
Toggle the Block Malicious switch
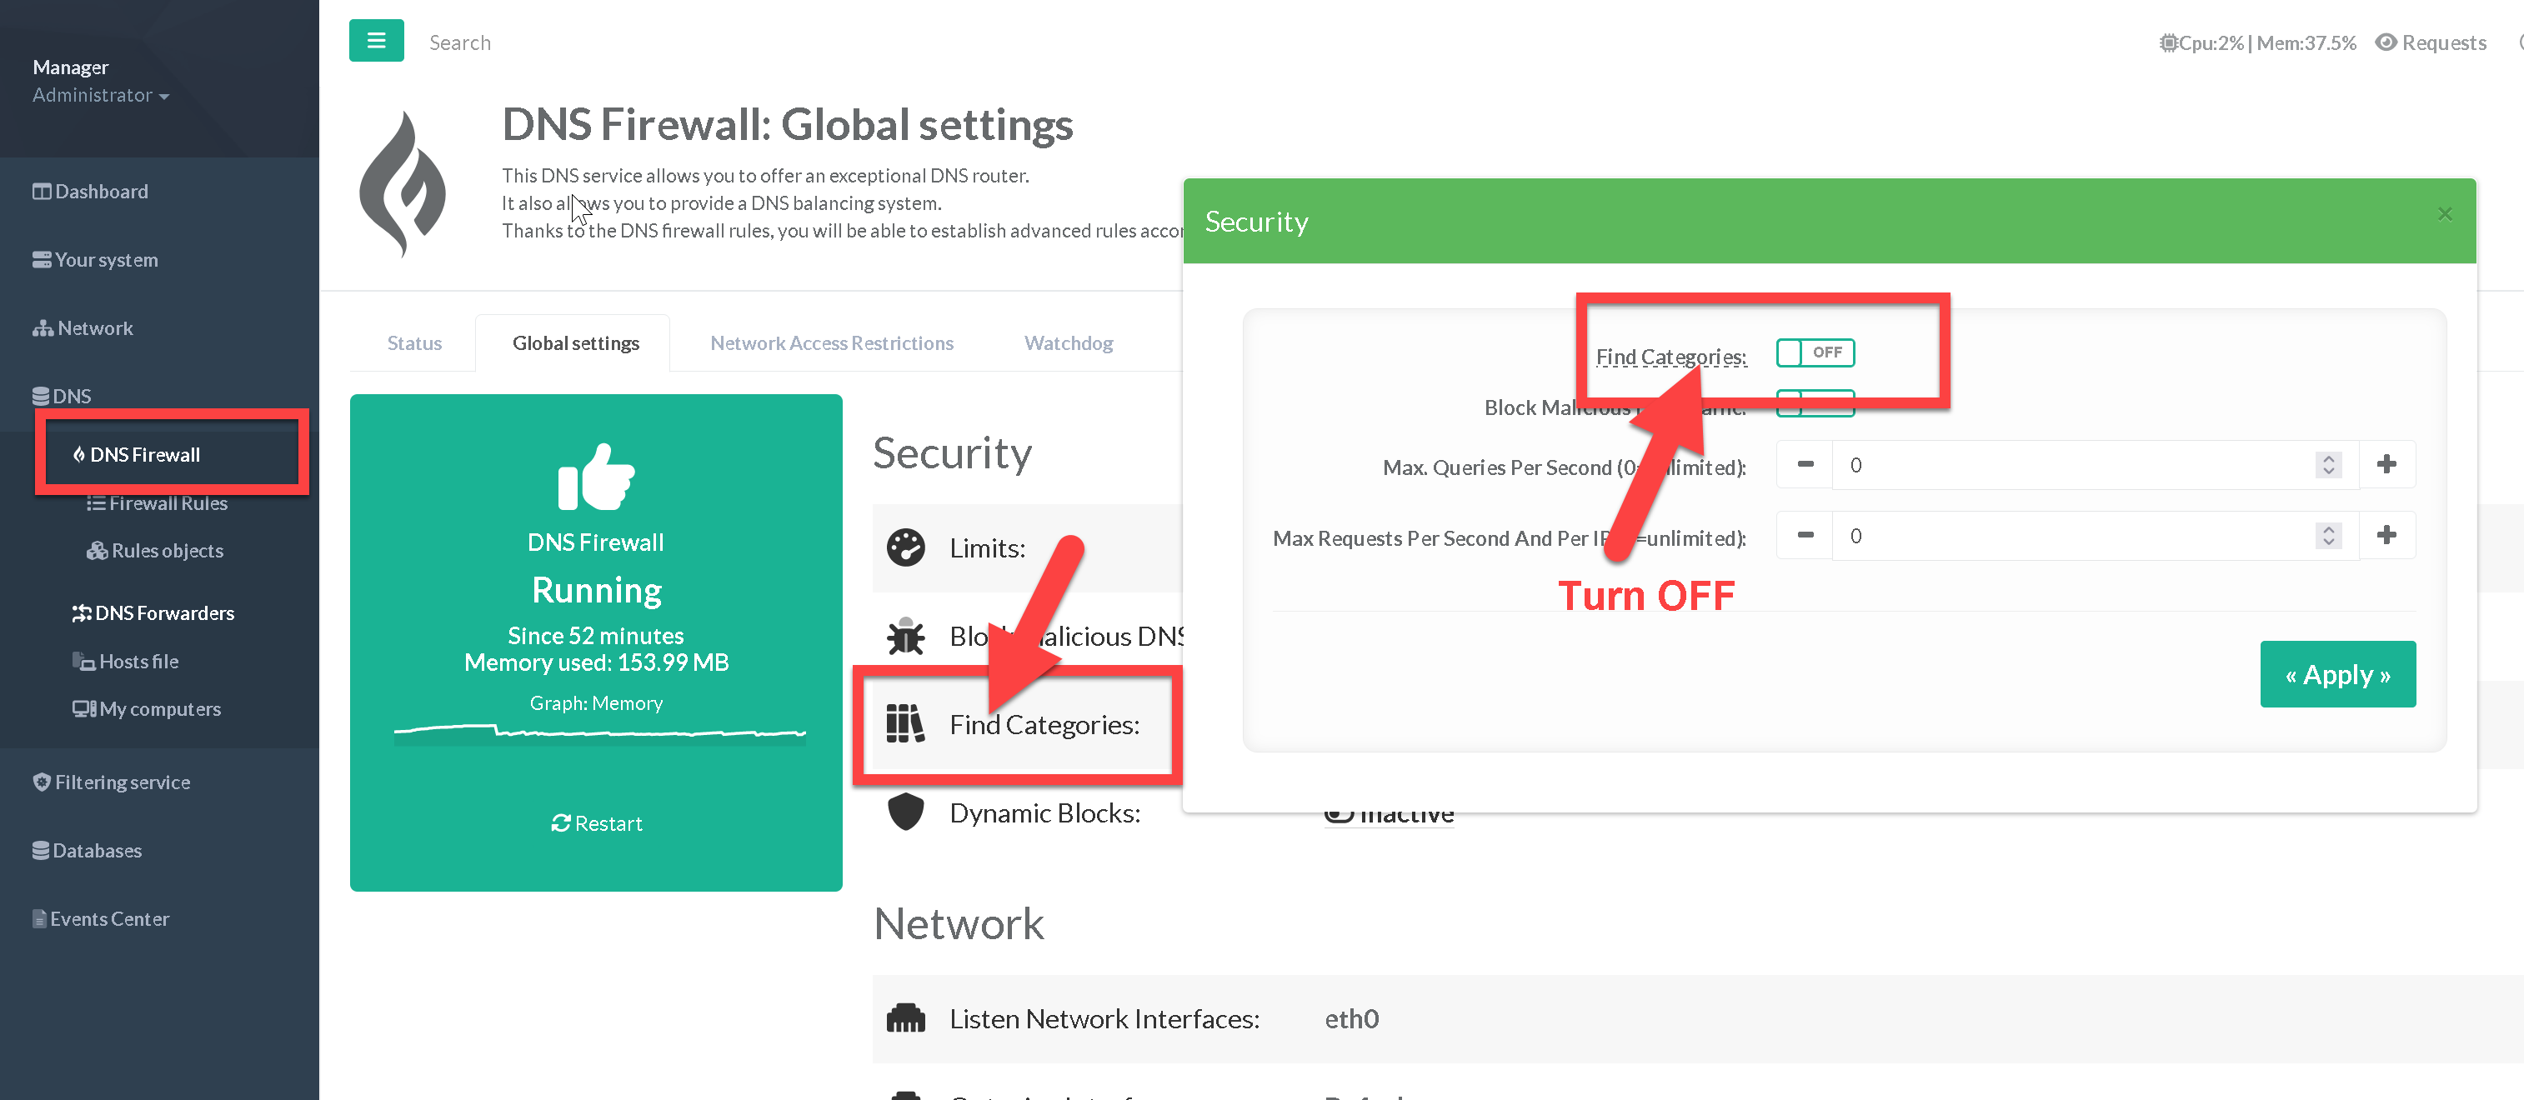click(1815, 403)
